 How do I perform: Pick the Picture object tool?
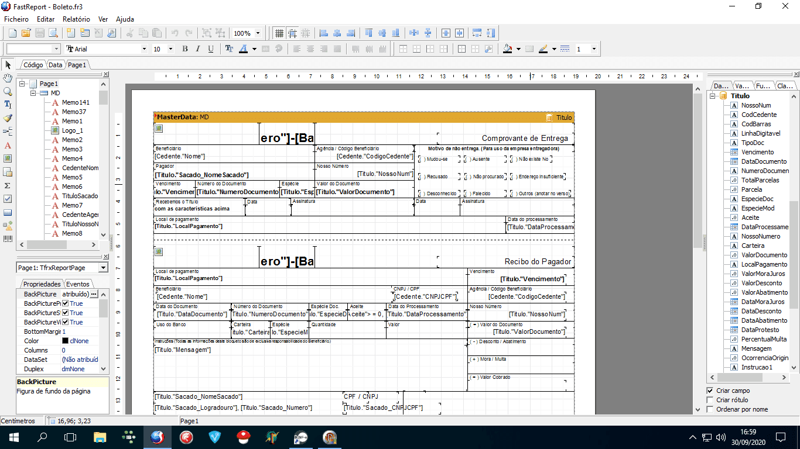8,158
